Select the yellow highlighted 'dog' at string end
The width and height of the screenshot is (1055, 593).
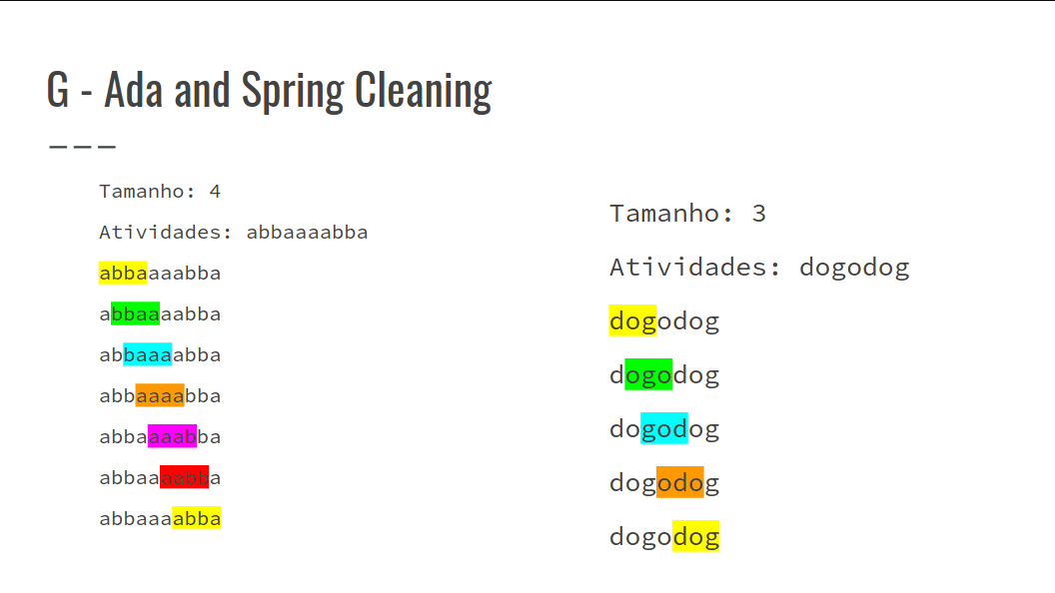[x=695, y=536]
